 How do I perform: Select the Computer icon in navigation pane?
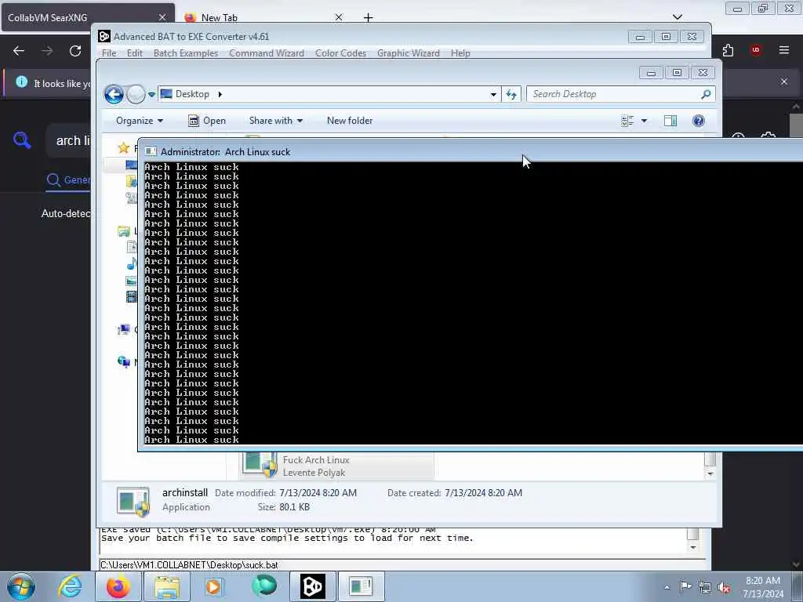coord(123,330)
